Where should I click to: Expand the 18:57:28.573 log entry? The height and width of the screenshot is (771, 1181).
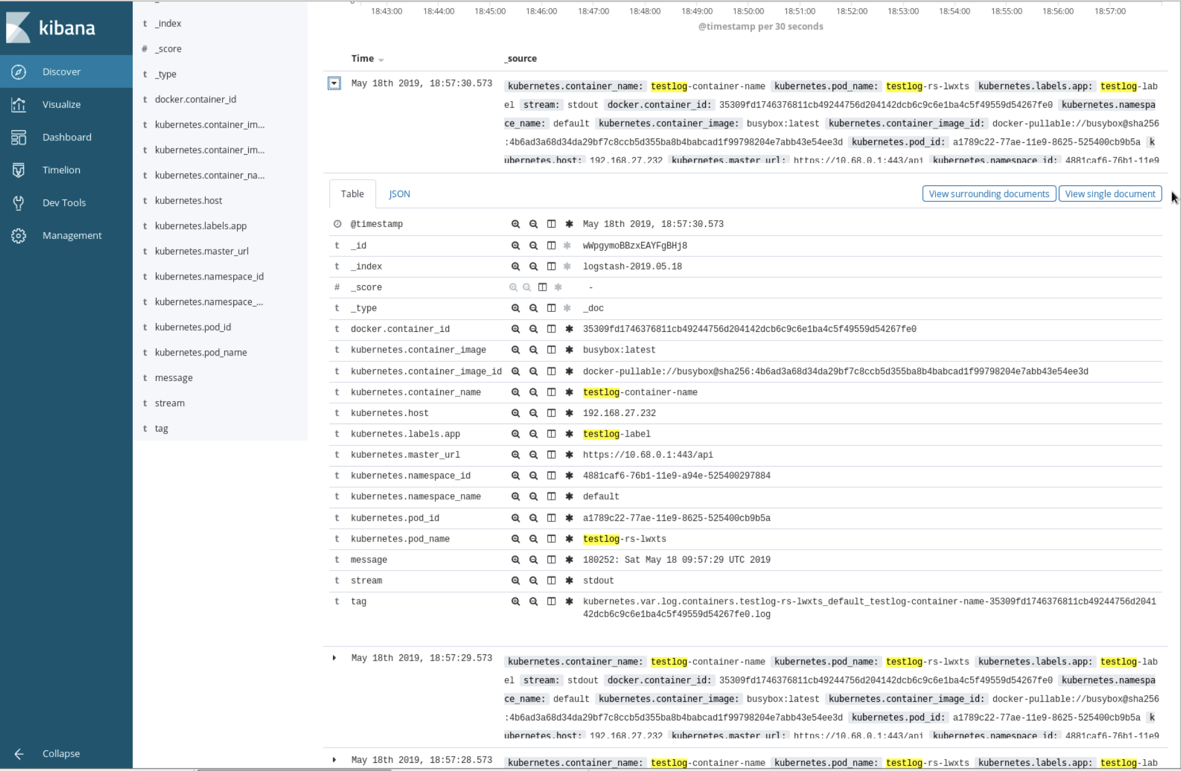tap(334, 760)
